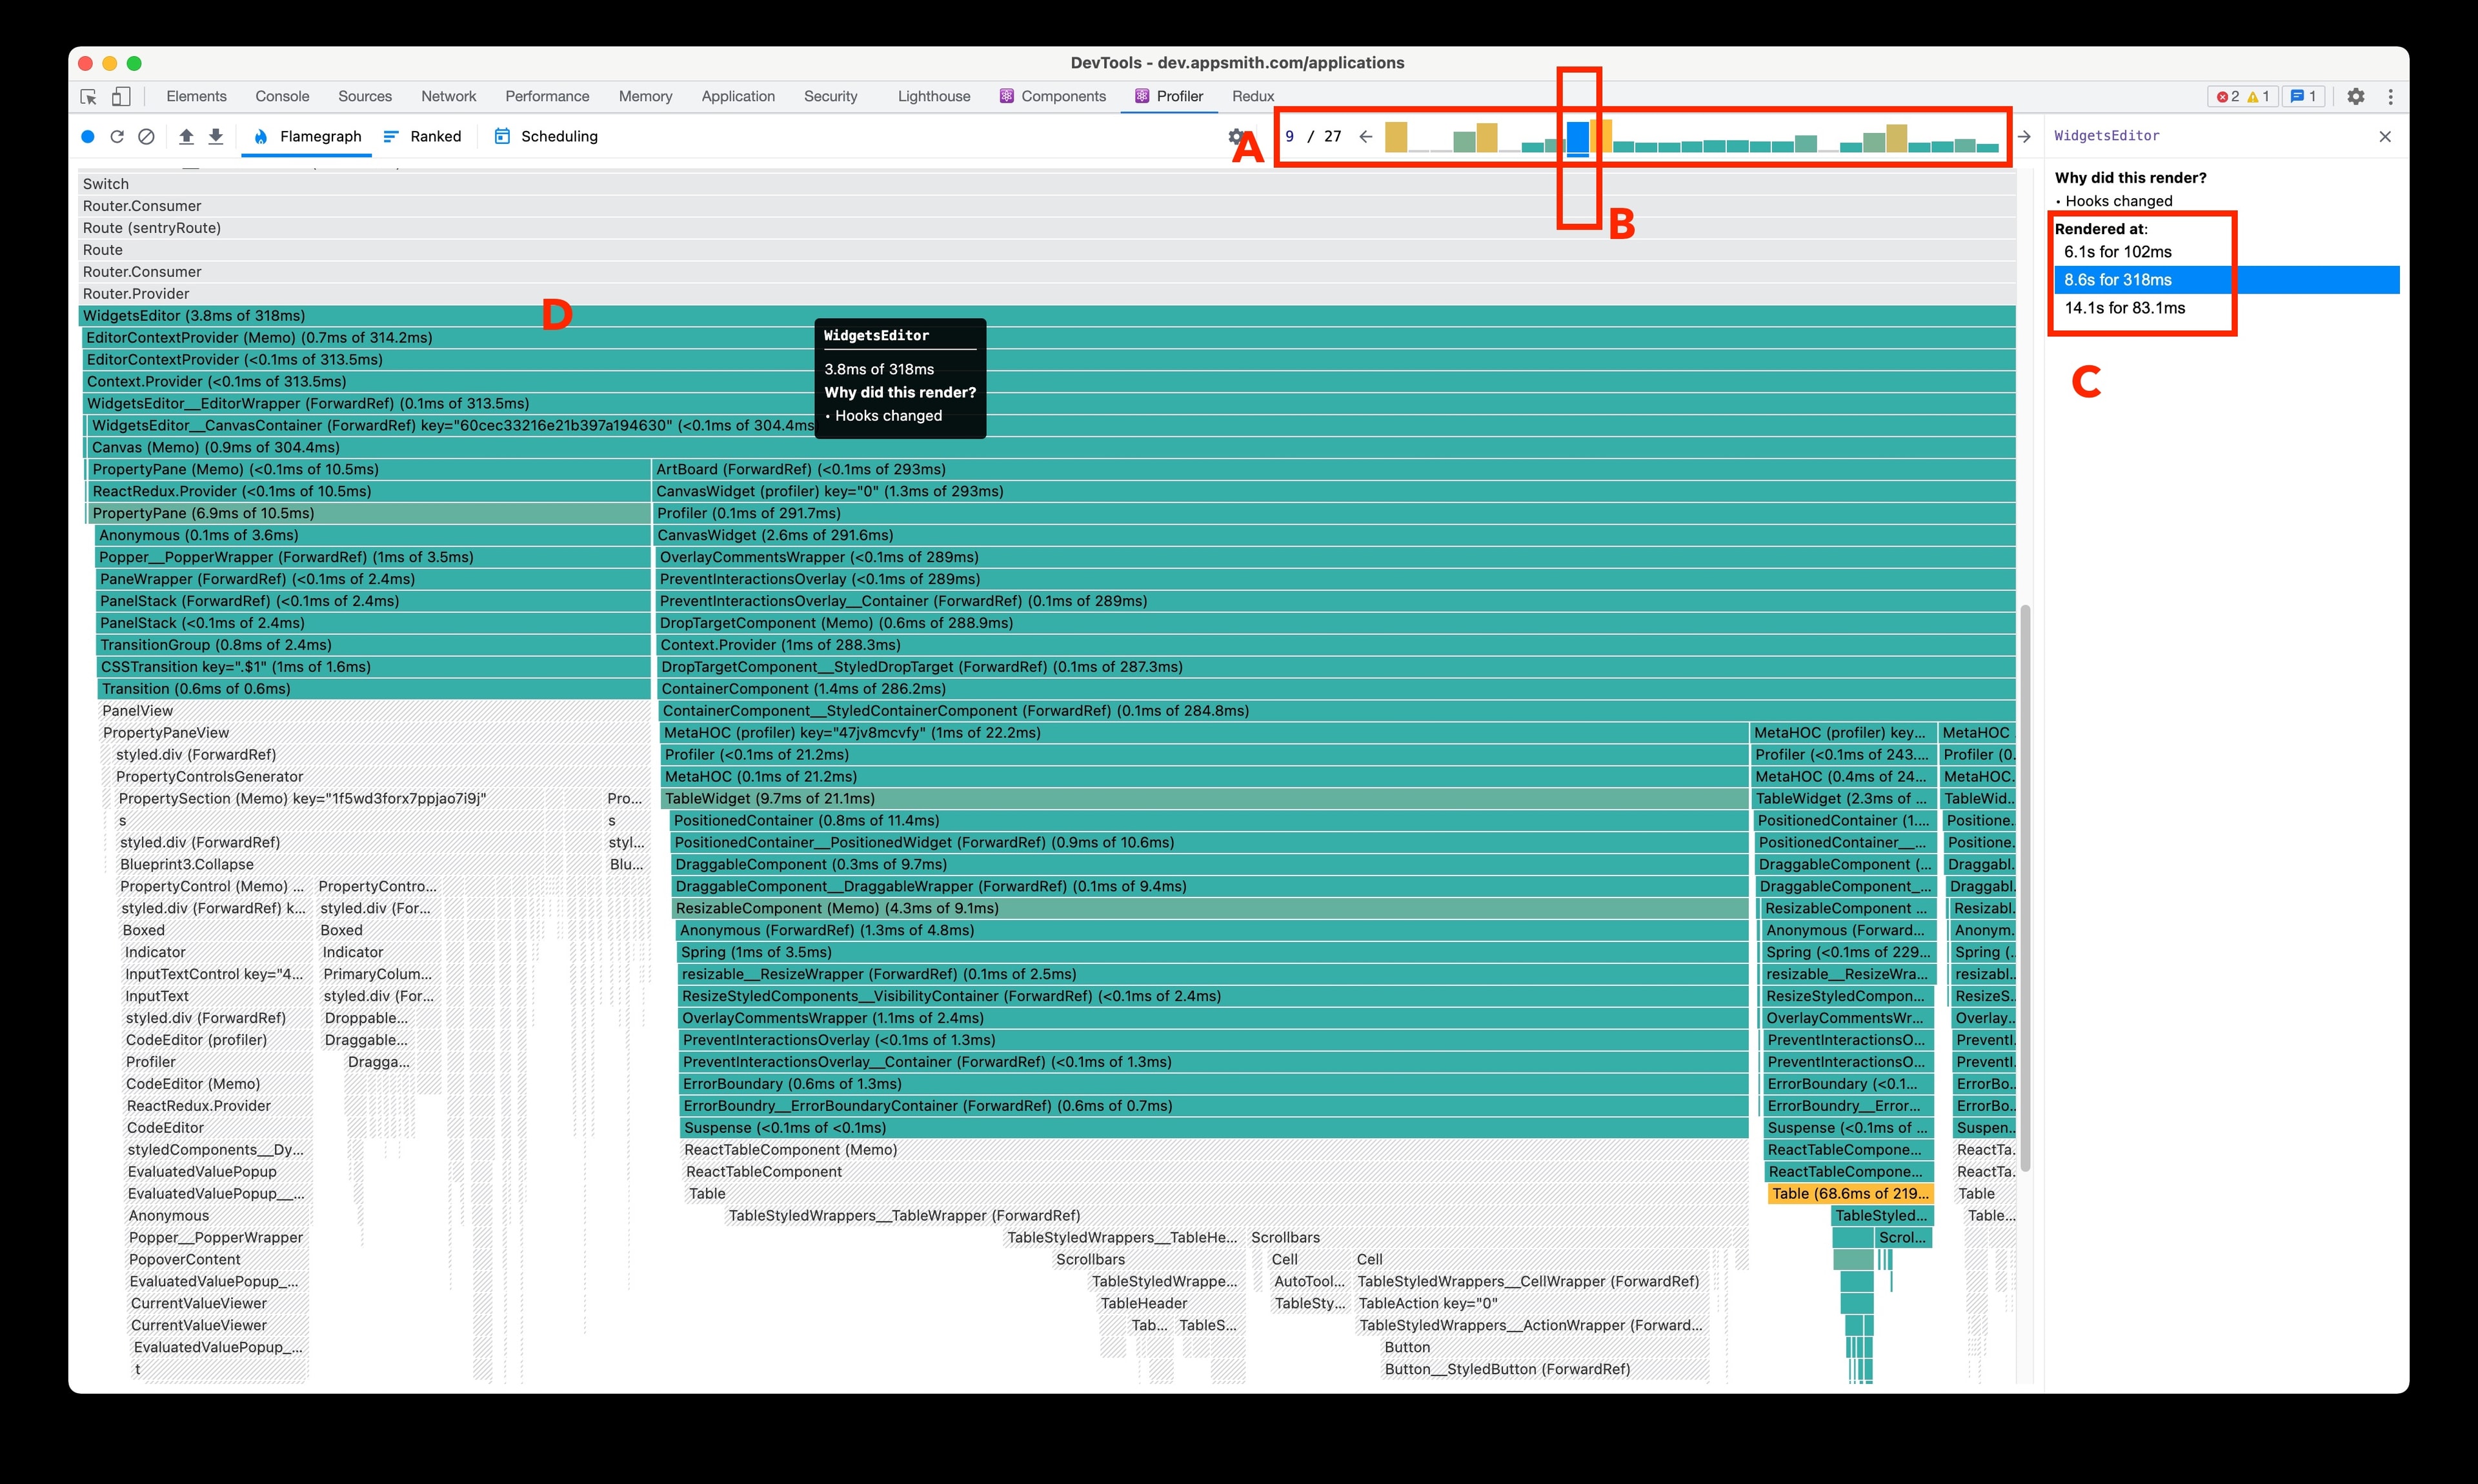Open the Memory tab
The image size is (2478, 1484).
tap(645, 97)
